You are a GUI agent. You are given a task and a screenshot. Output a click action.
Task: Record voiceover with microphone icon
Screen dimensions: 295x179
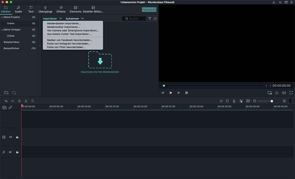tap(234, 101)
